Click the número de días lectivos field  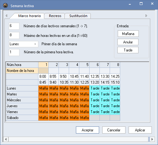click(14, 26)
